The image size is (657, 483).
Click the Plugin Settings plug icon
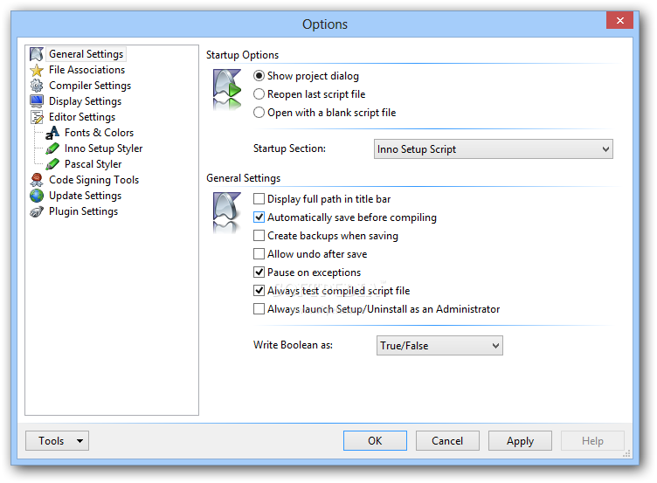click(37, 211)
